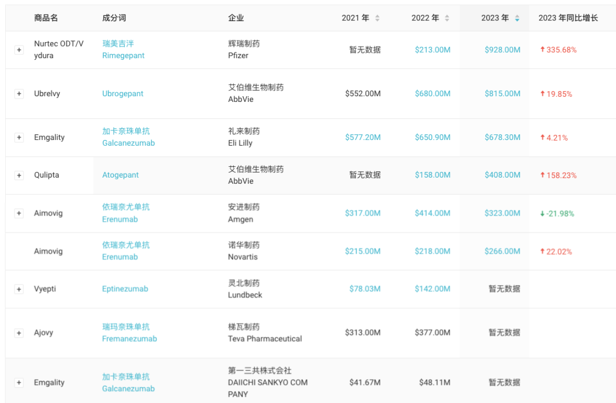Sort by the 2022 年 column arrows
This screenshot has height=403, width=616.
447,18
